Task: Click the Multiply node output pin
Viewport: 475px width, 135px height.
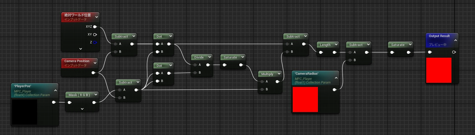Action: click(278, 81)
